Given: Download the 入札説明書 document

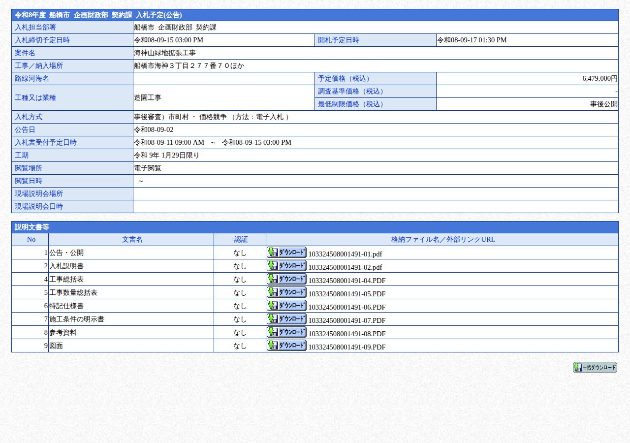Looking at the screenshot, I should [286, 266].
